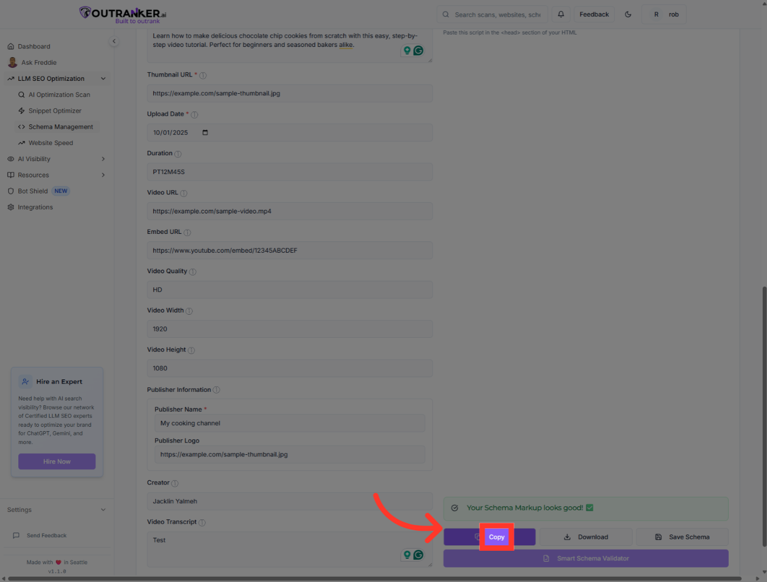Viewport: 767px width, 582px height.
Task: Edit the Video Quality field
Action: 290,290
